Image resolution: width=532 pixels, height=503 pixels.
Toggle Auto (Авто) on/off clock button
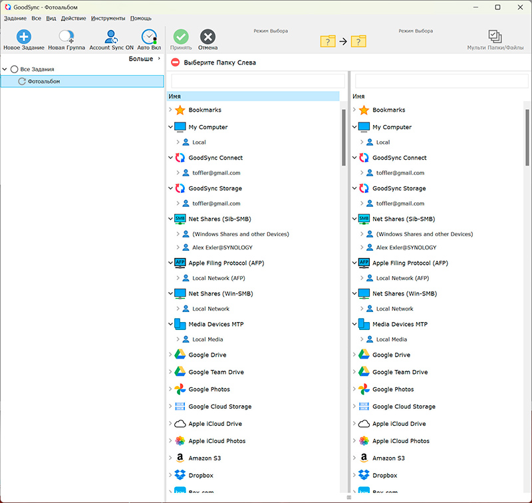point(149,37)
